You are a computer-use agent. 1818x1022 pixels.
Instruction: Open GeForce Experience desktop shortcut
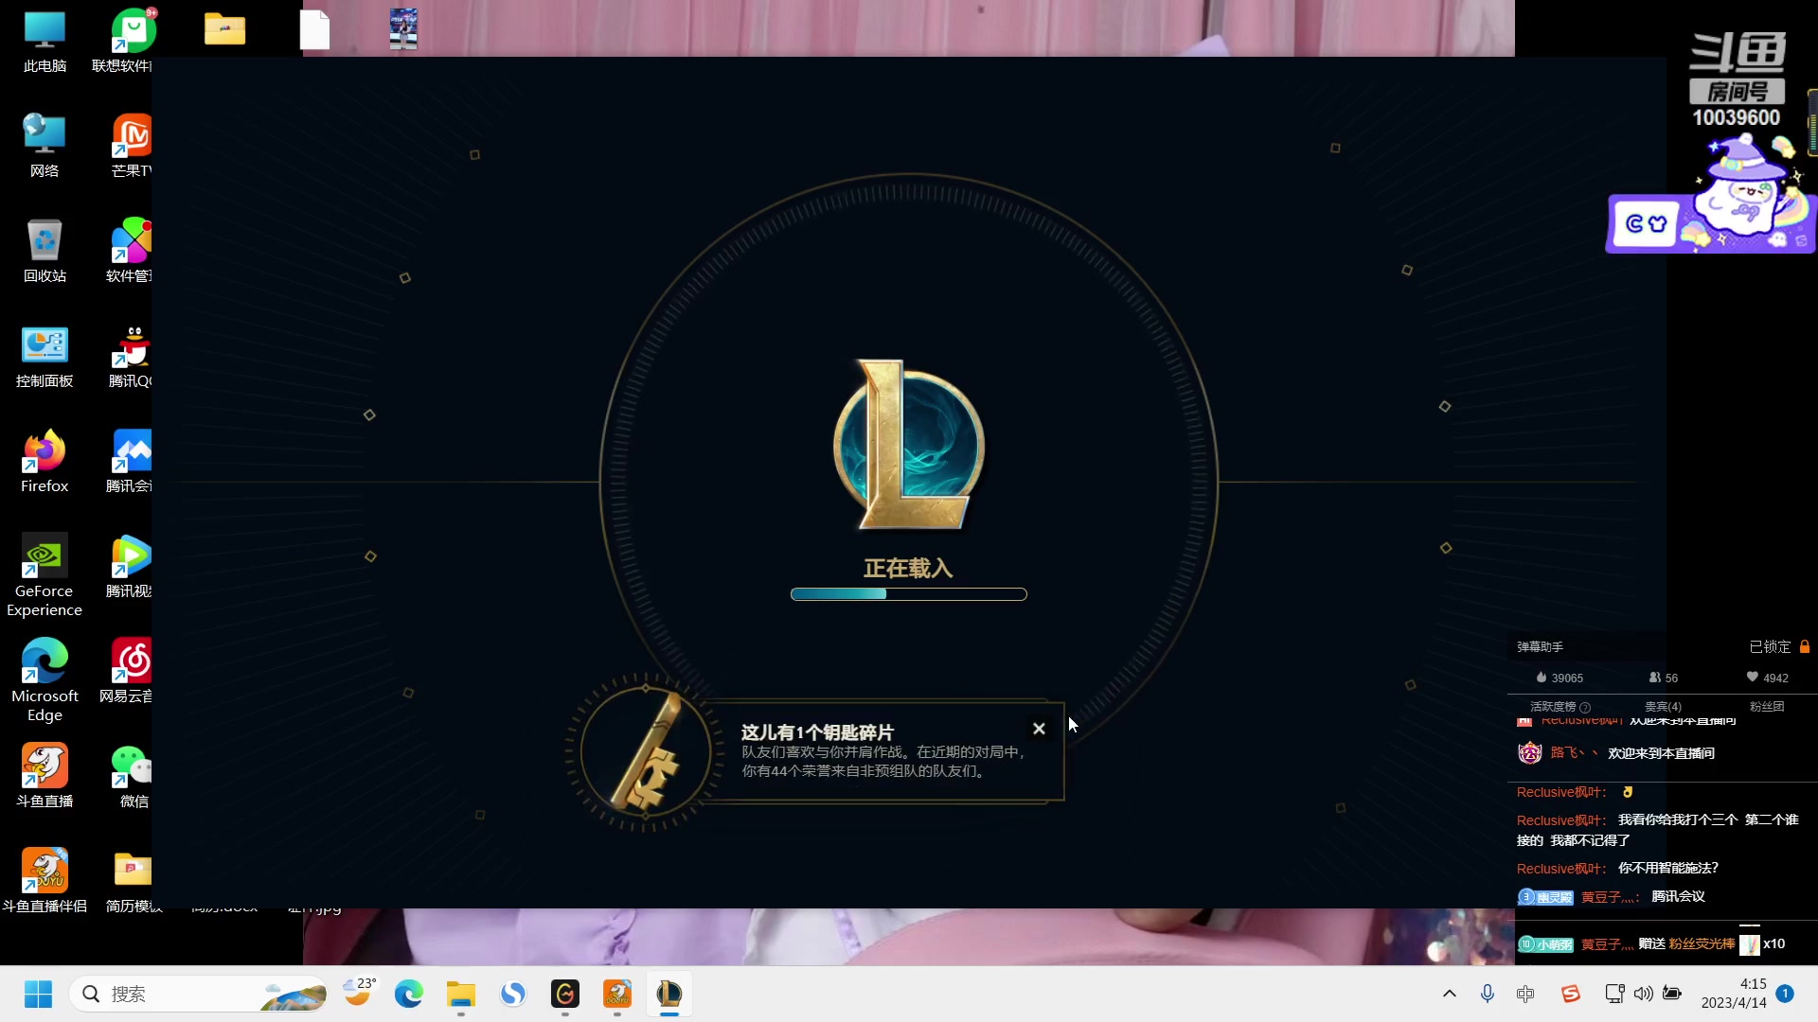click(x=45, y=575)
